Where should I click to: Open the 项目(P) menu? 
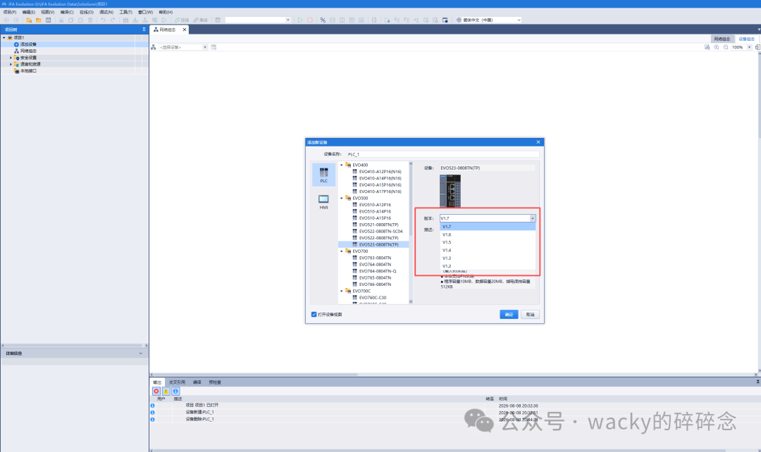pyautogui.click(x=10, y=12)
